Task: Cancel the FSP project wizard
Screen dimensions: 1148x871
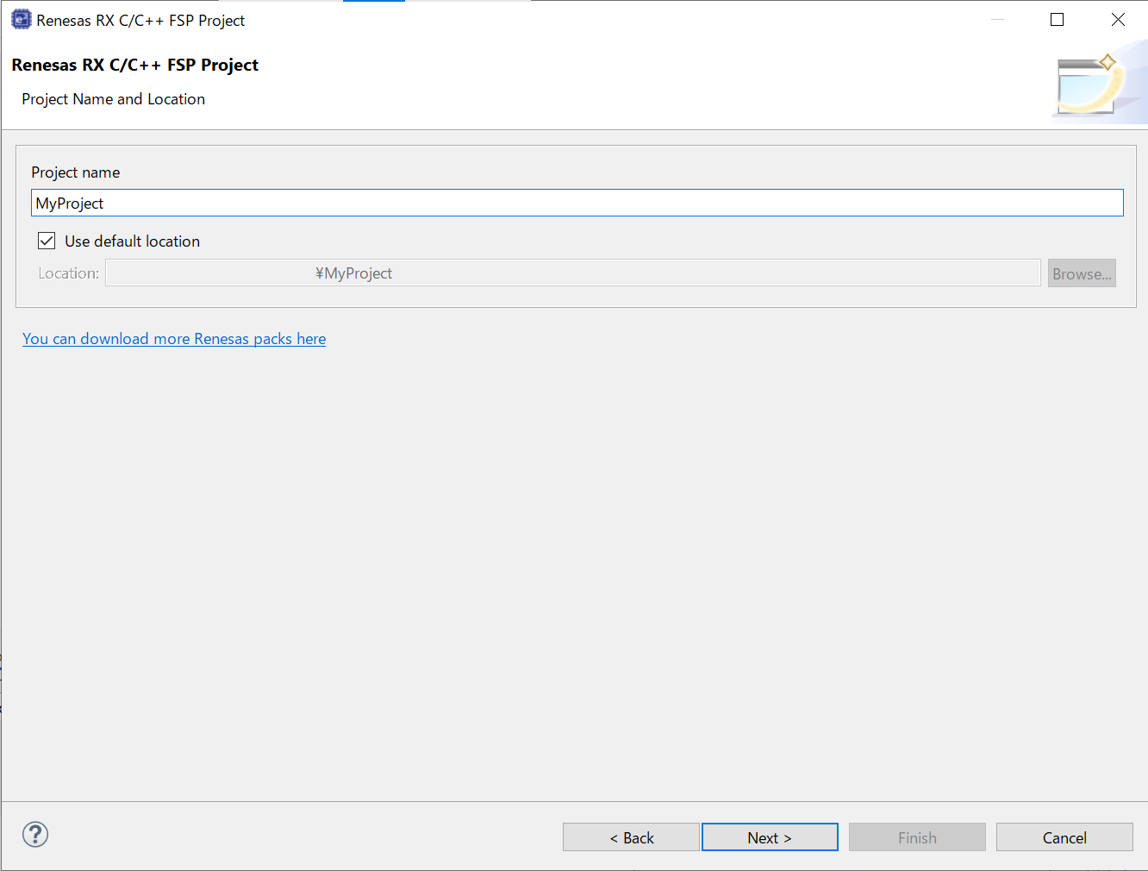Action: pyautogui.click(x=1064, y=837)
